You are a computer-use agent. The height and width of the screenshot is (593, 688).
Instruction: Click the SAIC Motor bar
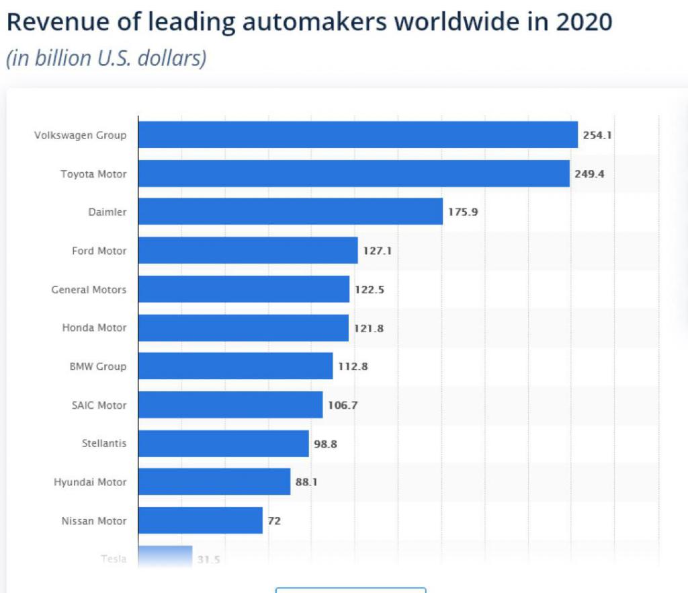pos(230,405)
